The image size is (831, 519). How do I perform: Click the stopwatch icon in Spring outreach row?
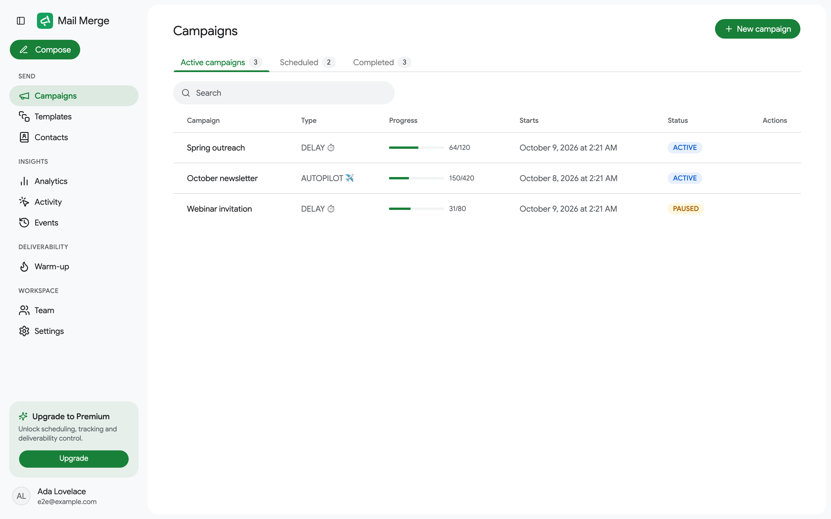tap(331, 148)
